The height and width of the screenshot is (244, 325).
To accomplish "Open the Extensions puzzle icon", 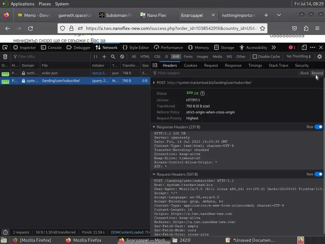I will click(306, 28).
